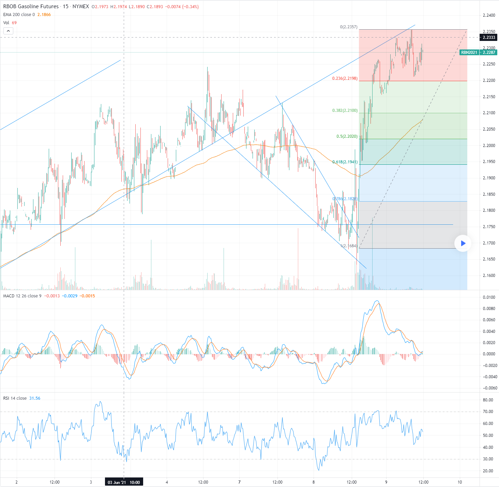Select the Vol indicator legend label
The image size is (499, 487).
pos(6,23)
